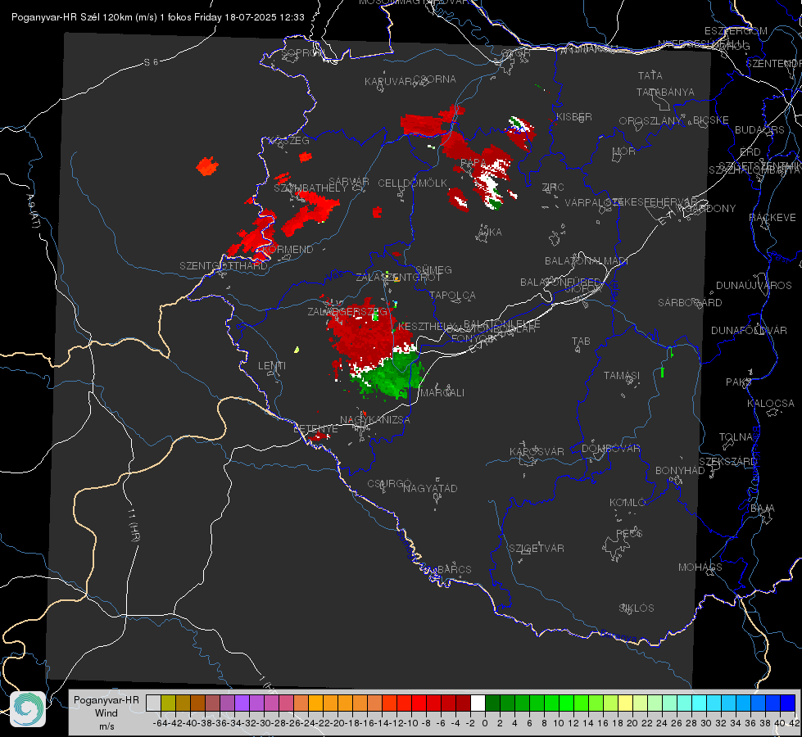Click the CSURGO town label

coord(389,483)
